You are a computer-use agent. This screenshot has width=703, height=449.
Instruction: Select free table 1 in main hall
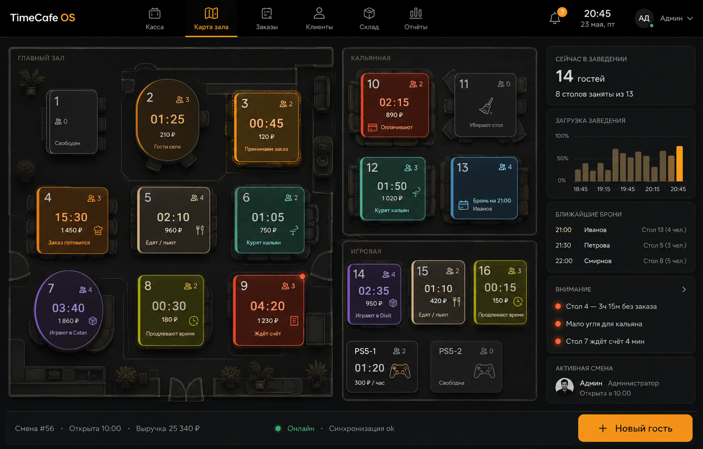[x=73, y=122]
